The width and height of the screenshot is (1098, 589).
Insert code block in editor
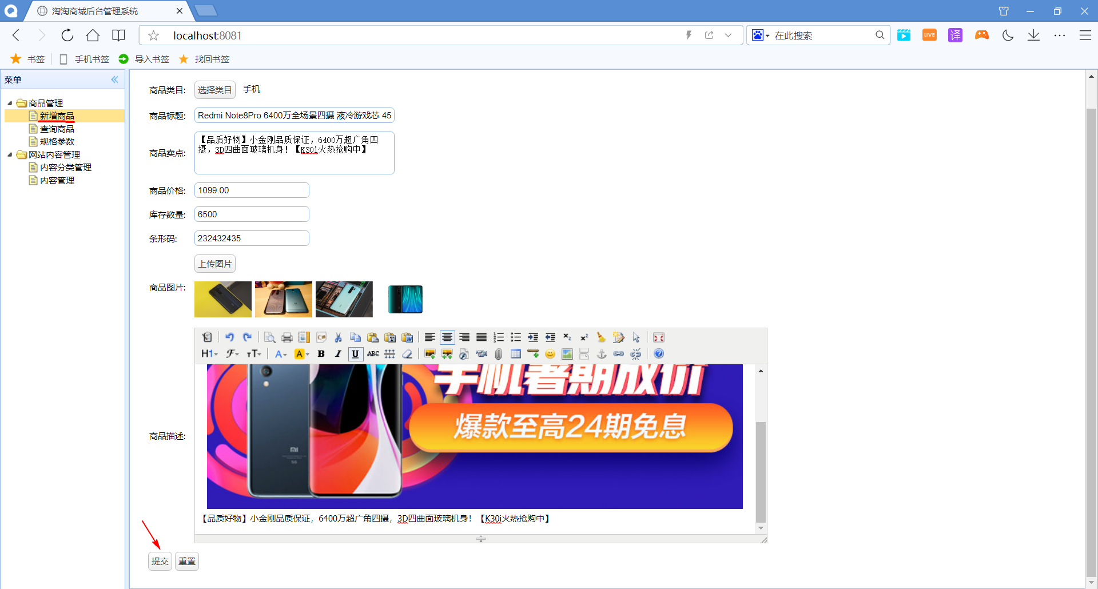[321, 337]
